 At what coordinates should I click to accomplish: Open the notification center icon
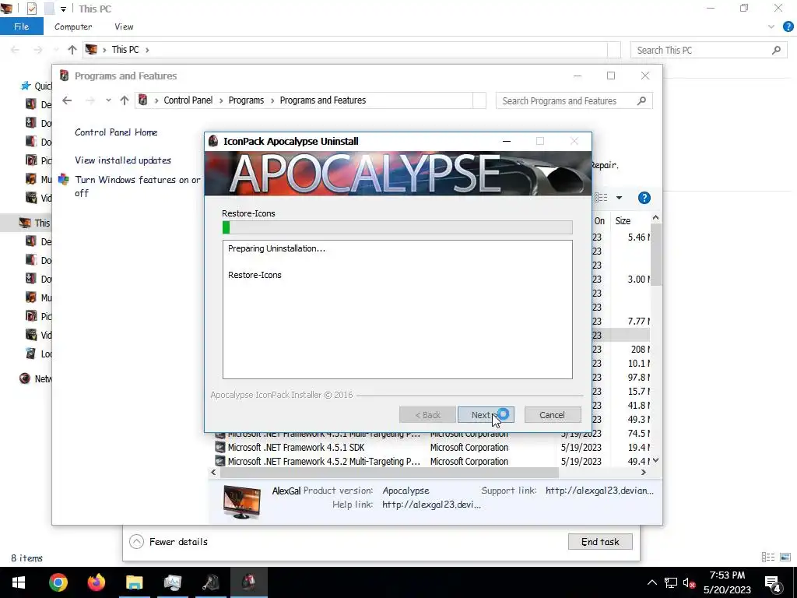coord(773,583)
